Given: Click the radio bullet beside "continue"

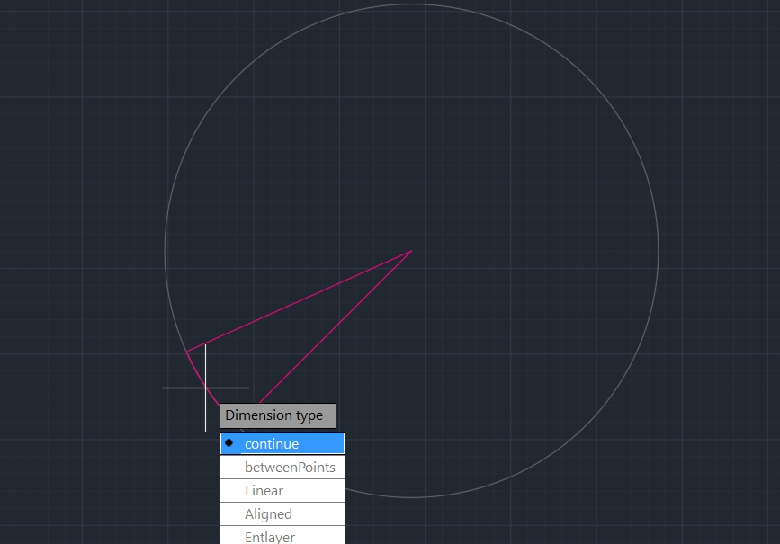Looking at the screenshot, I should [x=229, y=442].
